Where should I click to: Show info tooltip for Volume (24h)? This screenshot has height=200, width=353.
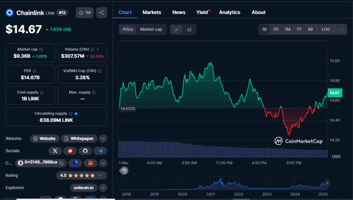click(92, 50)
